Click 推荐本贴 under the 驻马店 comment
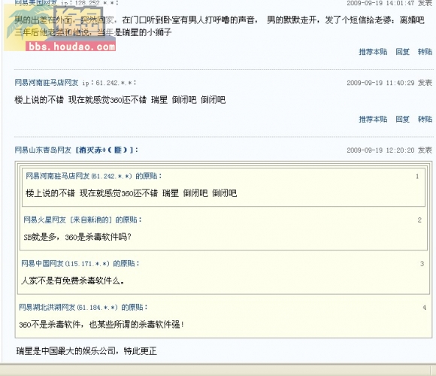The image size is (436, 376). coord(373,120)
